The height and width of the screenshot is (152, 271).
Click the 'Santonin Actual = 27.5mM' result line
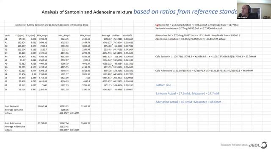click(x=187, y=94)
